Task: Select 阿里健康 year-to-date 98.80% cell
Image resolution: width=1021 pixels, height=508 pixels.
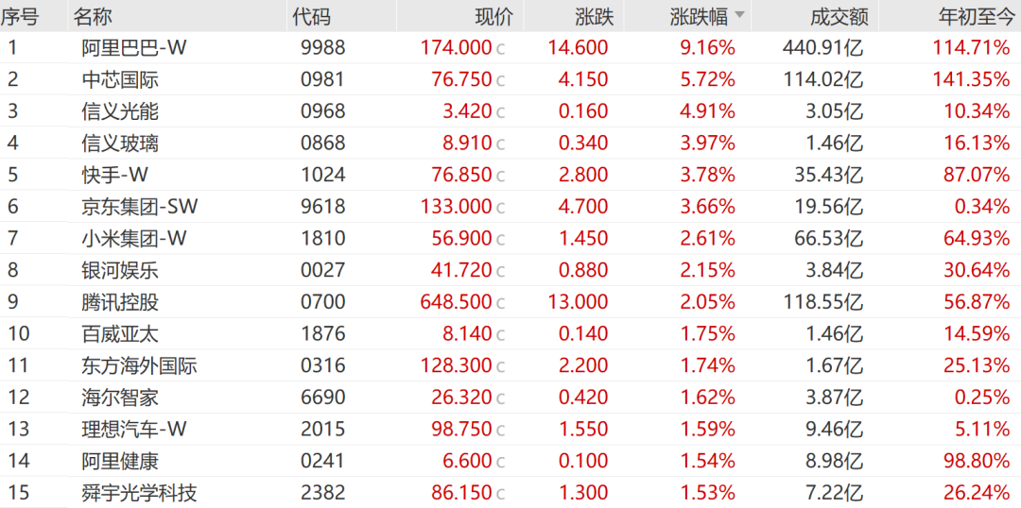Action: click(x=977, y=461)
